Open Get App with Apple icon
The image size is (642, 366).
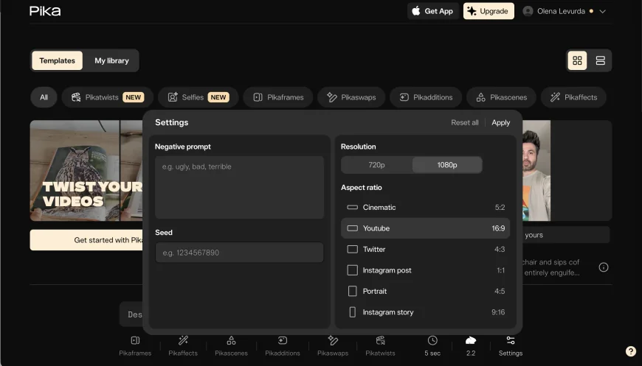click(433, 11)
